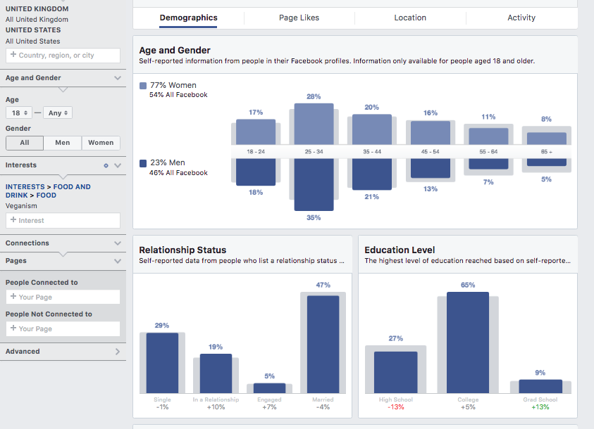
Task: Click the Men legend color square
Action: click(x=143, y=163)
